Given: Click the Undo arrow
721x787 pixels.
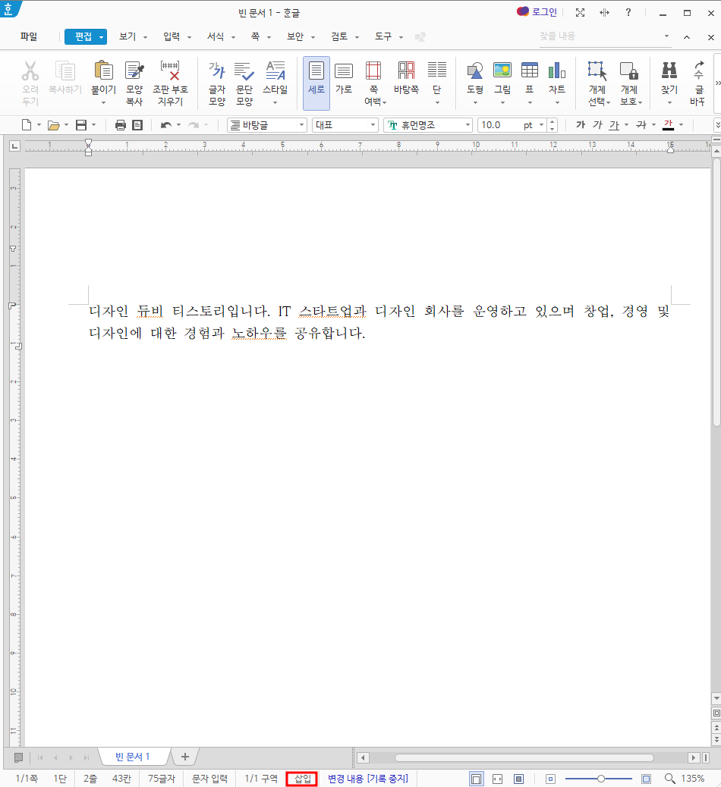Looking at the screenshot, I should click(165, 125).
